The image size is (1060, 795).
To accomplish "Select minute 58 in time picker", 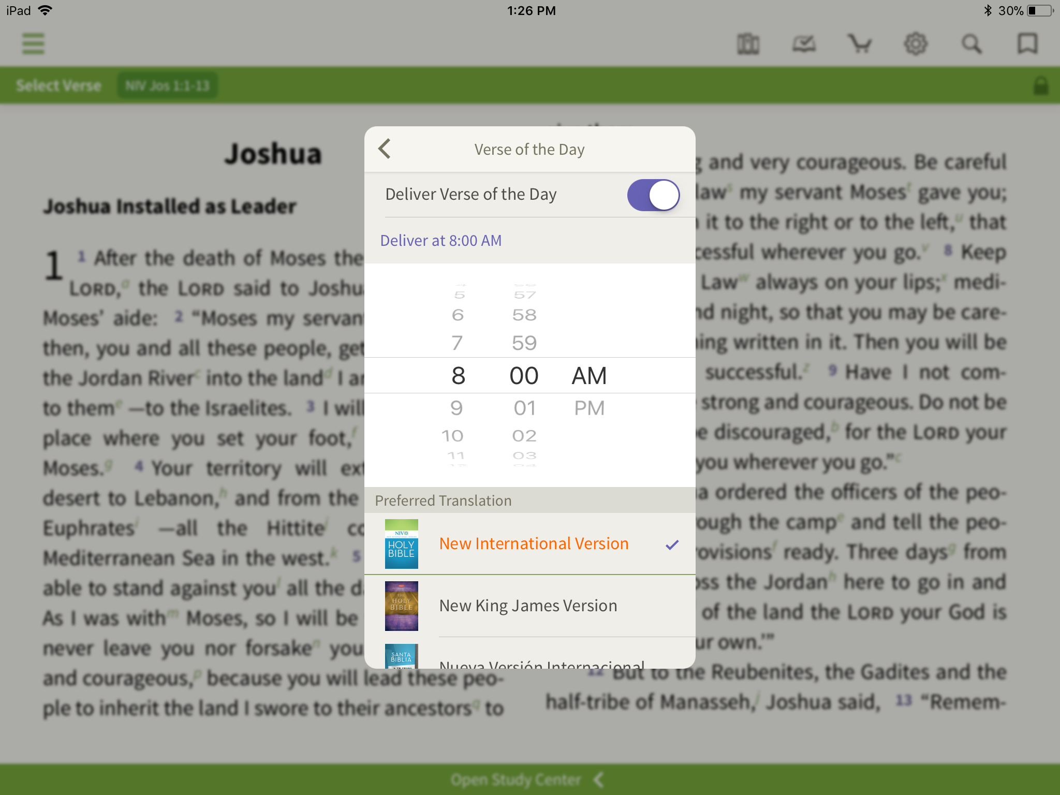I will [x=524, y=315].
